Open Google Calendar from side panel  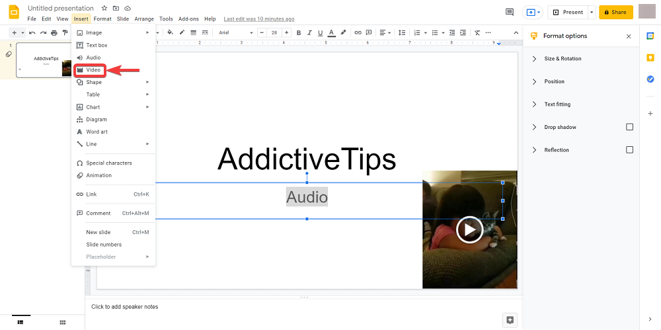(x=650, y=36)
